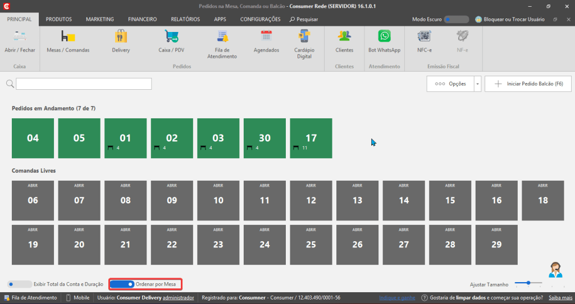
Task: Open the PRODUTOS tab
Action: tap(58, 20)
